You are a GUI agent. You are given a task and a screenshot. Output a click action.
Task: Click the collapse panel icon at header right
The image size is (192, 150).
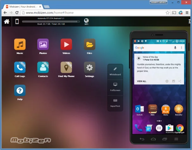[x=189, y=21]
